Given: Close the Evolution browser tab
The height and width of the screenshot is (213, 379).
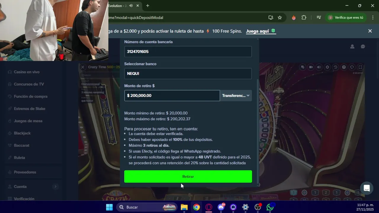Looking at the screenshot, I should 138,6.
